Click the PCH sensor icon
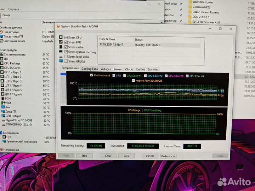This screenshot has width=255, height=191. coord(2,98)
